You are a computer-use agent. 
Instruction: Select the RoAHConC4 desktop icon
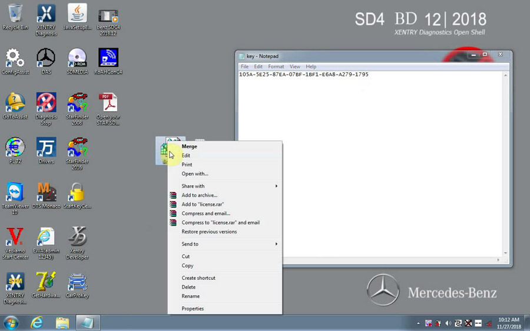108,61
